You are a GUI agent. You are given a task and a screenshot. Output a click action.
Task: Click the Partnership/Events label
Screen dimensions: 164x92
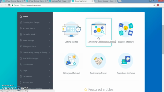[99, 73]
